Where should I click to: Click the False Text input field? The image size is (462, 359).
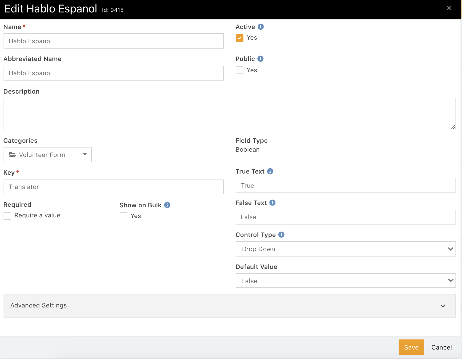pyautogui.click(x=346, y=217)
